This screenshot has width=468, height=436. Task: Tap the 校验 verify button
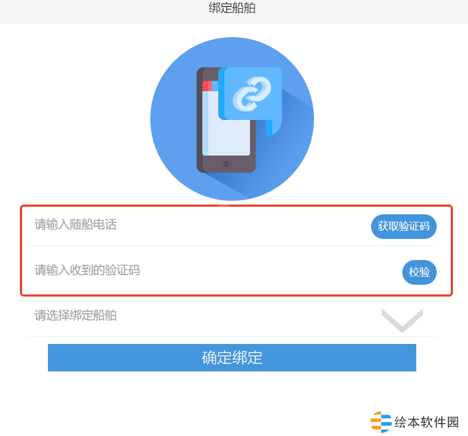[420, 272]
